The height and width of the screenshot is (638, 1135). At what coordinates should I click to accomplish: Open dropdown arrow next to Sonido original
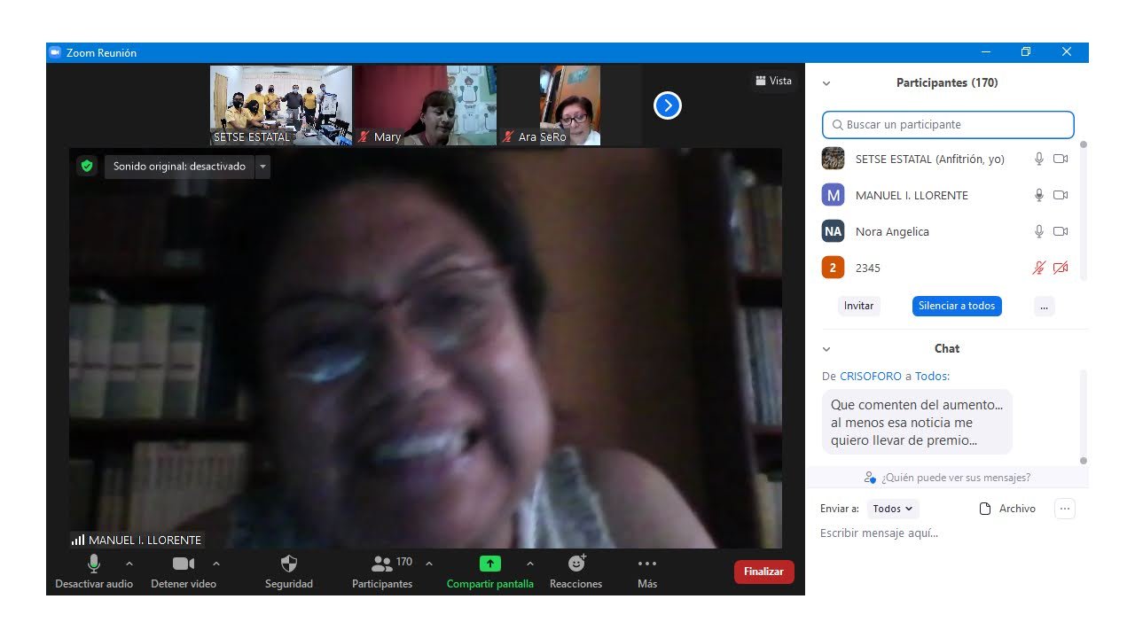tap(262, 167)
